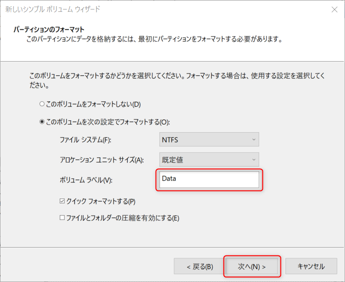The height and width of the screenshot is (282, 345).
Task: Open the ファイル システム NTFS dropdown
Action: 209,139
